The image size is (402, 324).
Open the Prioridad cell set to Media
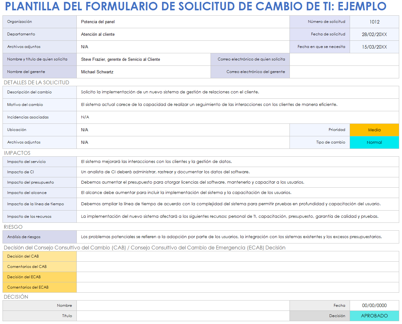[374, 130]
